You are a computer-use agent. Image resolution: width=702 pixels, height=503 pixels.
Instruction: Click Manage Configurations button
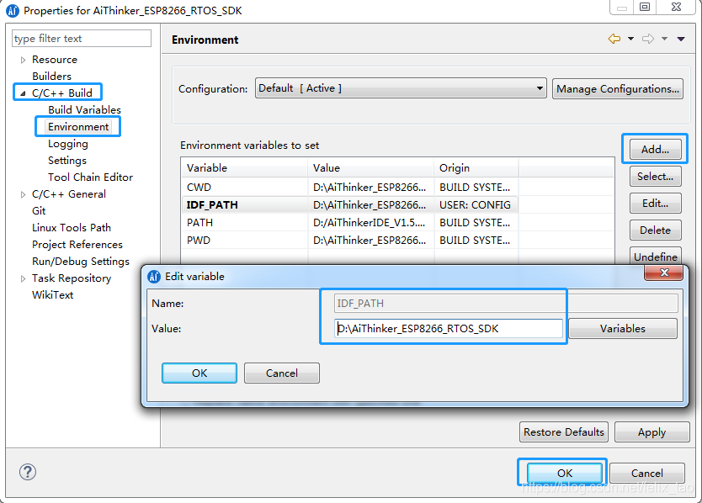pyautogui.click(x=617, y=88)
